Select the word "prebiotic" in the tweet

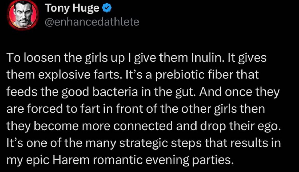tap(180, 75)
